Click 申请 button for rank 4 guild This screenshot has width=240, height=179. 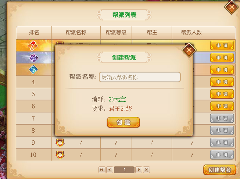click(x=222, y=82)
